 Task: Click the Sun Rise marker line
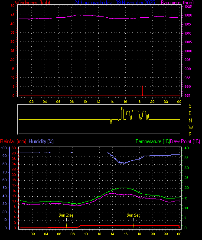coord(66,223)
